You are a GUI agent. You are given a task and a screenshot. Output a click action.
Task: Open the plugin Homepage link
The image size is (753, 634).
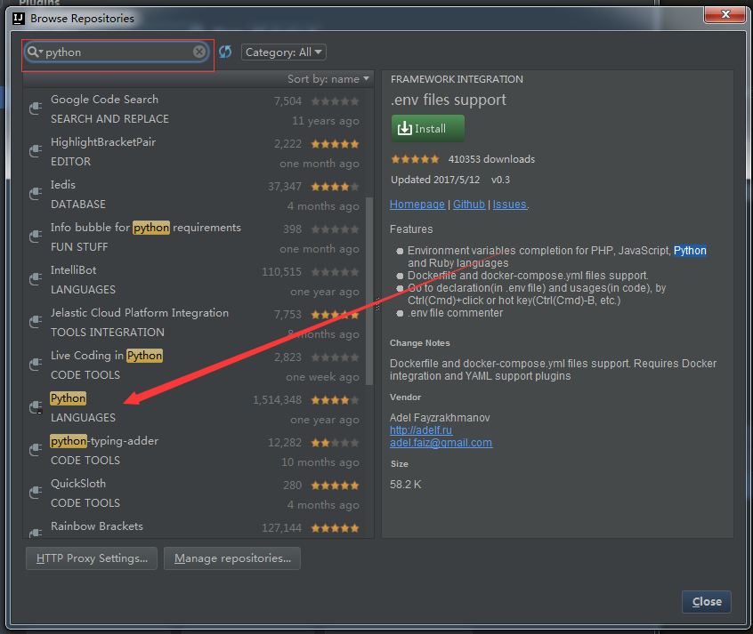point(417,205)
